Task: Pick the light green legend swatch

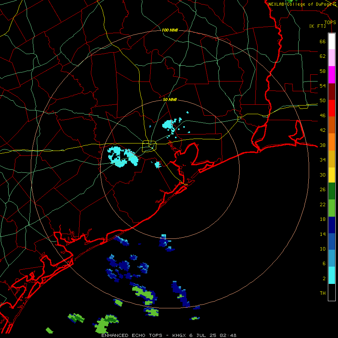Action: point(332,208)
